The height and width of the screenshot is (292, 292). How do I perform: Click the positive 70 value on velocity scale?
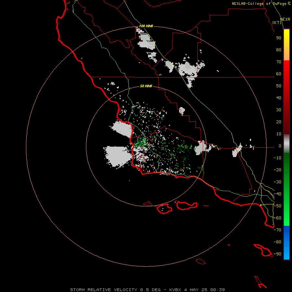point(279,62)
